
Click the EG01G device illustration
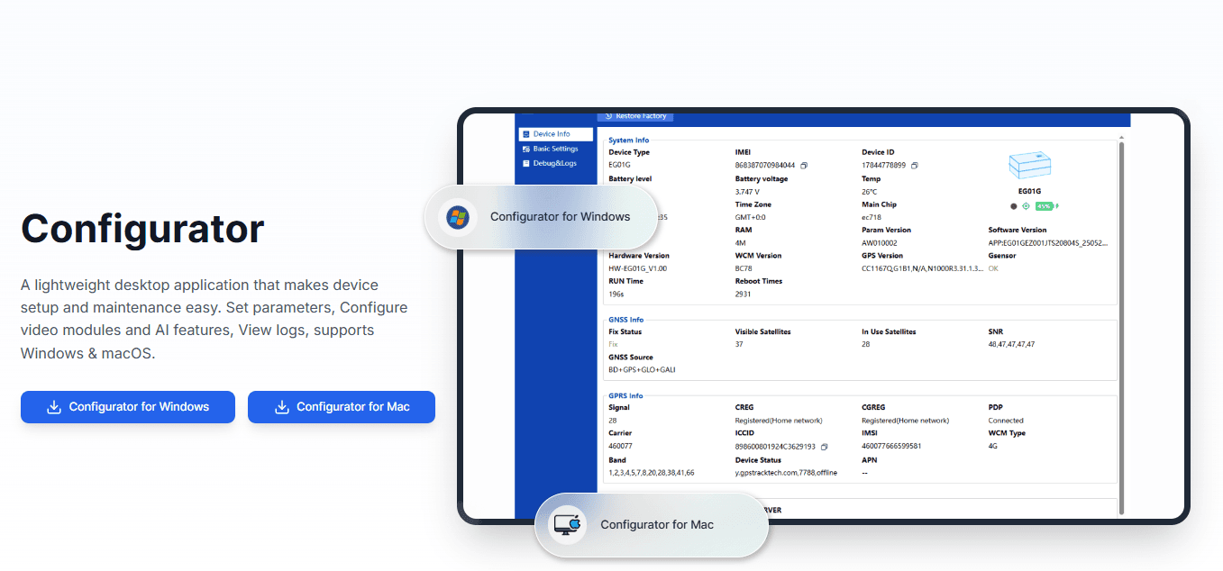click(1028, 165)
